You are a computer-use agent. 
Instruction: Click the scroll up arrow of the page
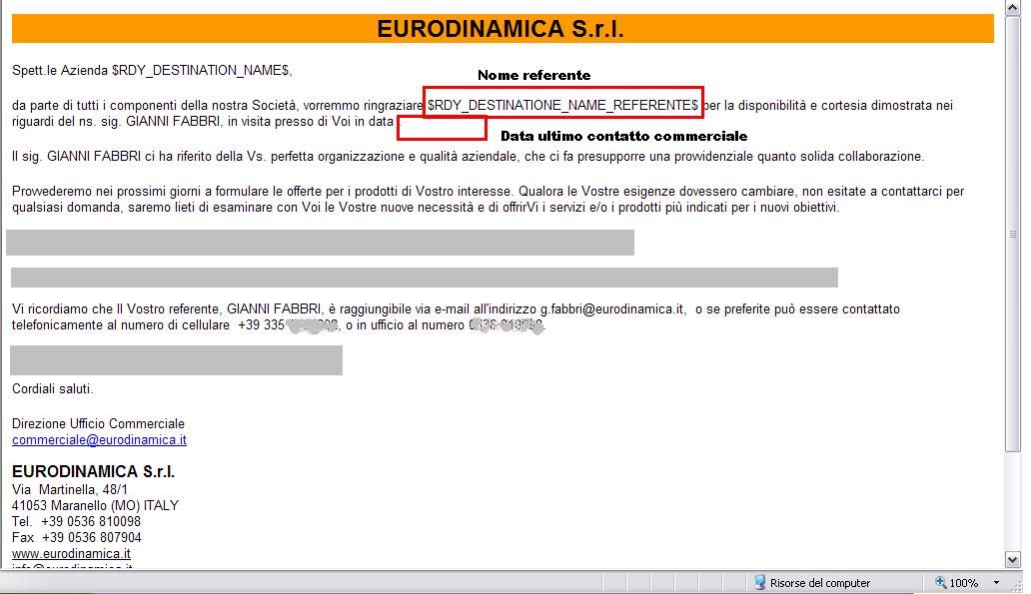click(1013, 8)
